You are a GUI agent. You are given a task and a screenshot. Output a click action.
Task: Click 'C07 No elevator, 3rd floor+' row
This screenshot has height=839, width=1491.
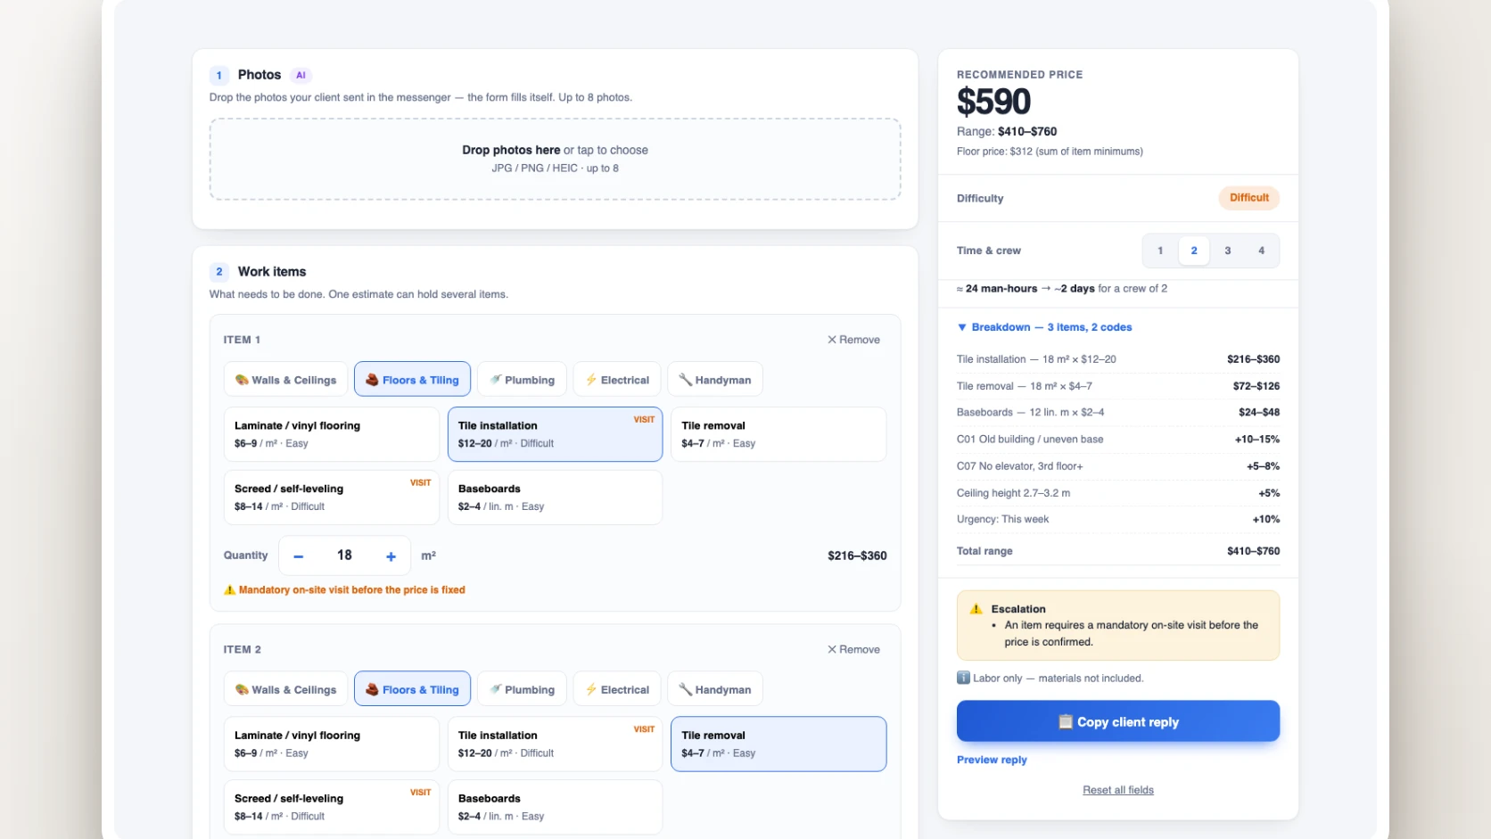(x=1118, y=466)
